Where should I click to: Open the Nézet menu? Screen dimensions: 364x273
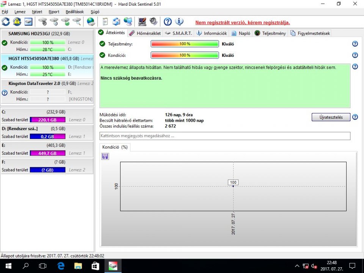click(x=37, y=12)
